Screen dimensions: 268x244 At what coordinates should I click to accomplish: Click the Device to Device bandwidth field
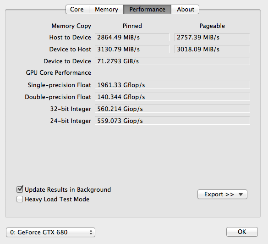(172, 61)
